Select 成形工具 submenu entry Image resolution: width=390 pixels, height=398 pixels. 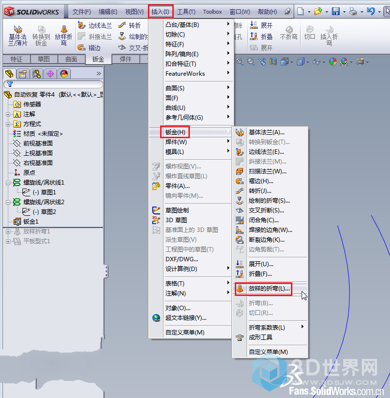(270, 337)
